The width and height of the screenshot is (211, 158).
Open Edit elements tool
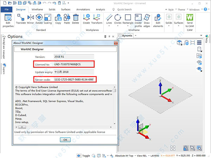pos(158,21)
